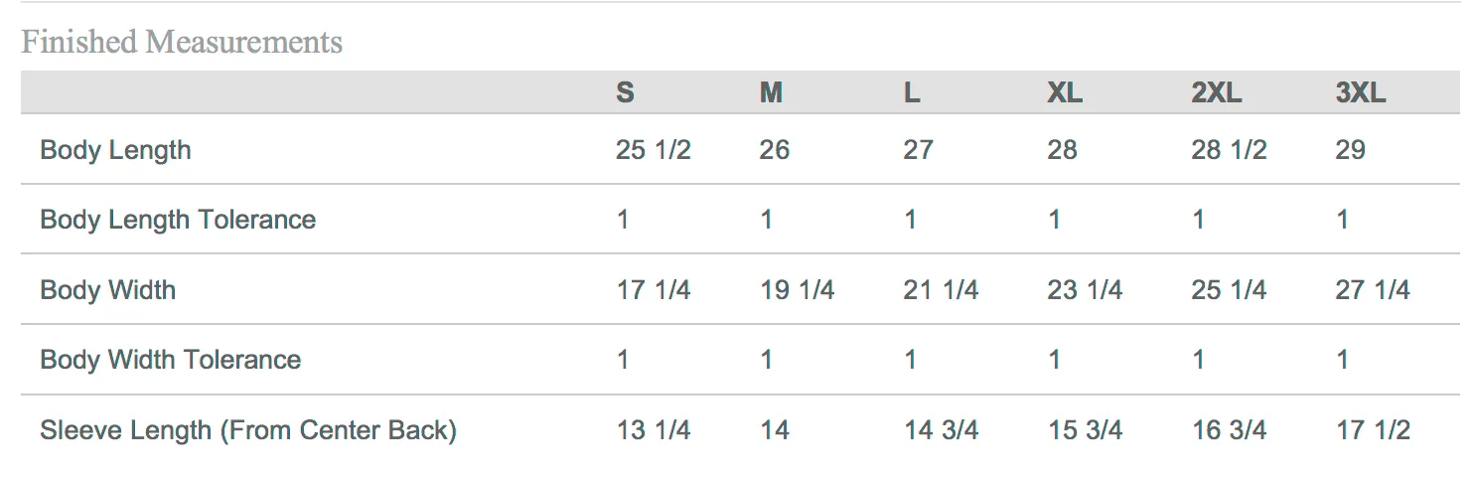The width and height of the screenshot is (1470, 477).
Task: Click the Body Width row label
Action: [108, 290]
